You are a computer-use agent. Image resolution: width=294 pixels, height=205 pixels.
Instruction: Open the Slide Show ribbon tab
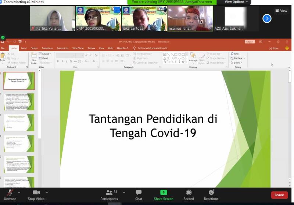pos(78,48)
